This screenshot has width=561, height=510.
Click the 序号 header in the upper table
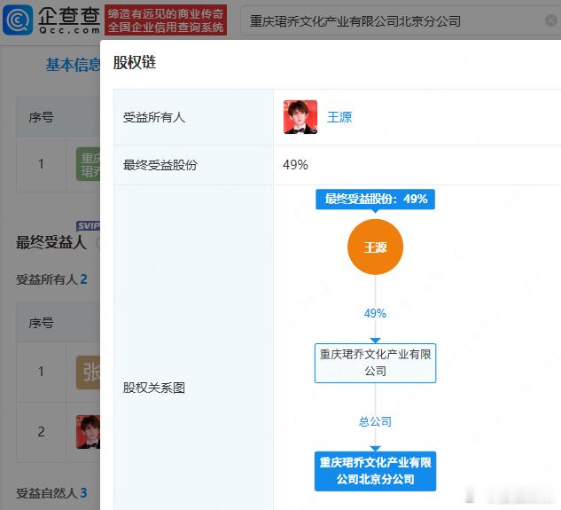pos(41,117)
